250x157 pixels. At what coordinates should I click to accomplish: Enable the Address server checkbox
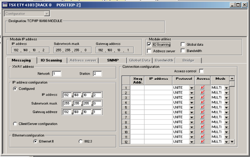149,51
